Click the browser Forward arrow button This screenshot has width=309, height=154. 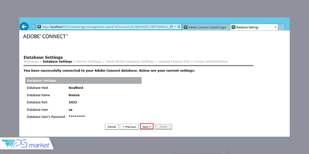32,27
